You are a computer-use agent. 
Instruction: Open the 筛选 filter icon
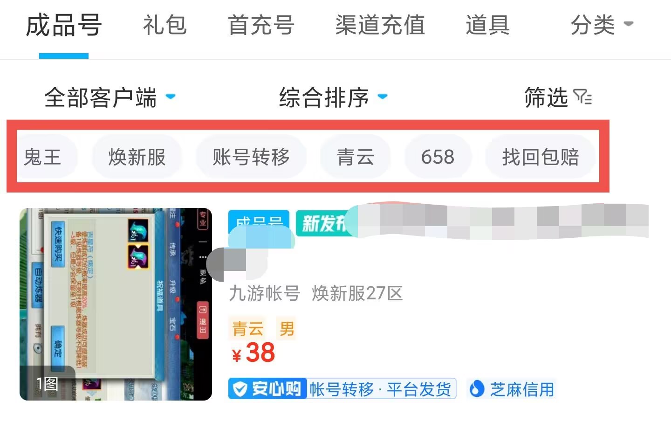point(582,97)
